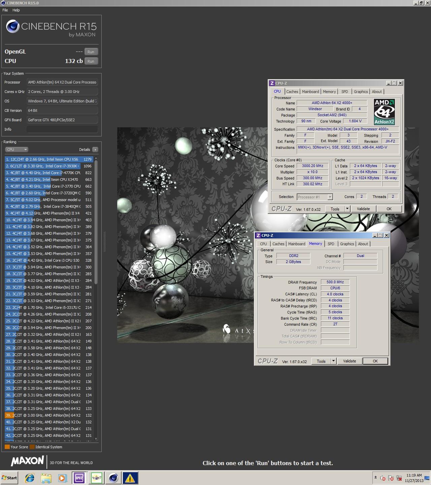This screenshot has width=431, height=485.
Task: Select ranking entry 39 your score 132
Action: click(49, 415)
